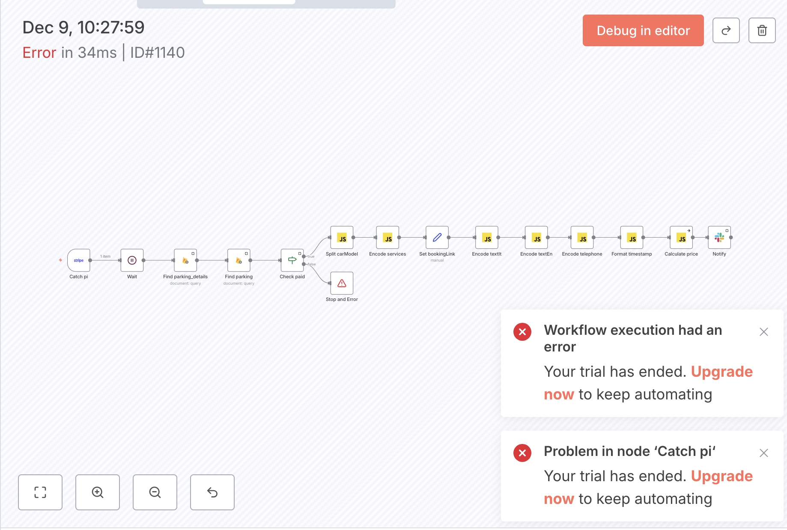Open the 'Find parking_details' Firestore node
This screenshot has height=530, width=787.
pyautogui.click(x=185, y=260)
